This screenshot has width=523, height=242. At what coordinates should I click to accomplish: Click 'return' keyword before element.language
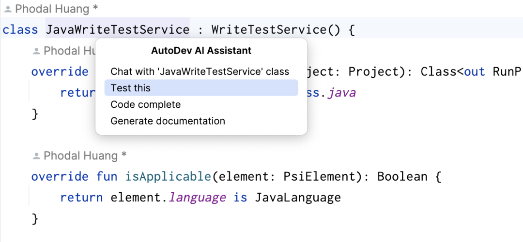pyautogui.click(x=81, y=198)
